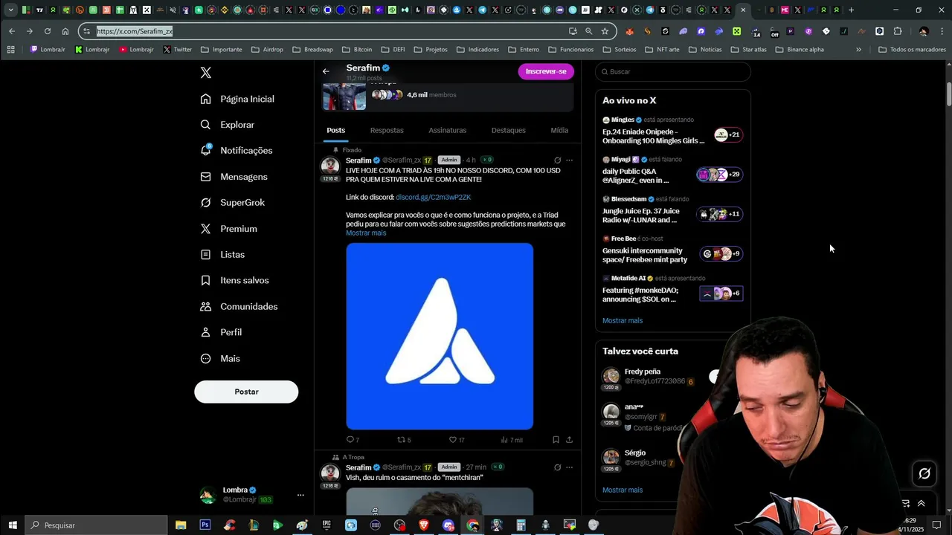Switch to the Respostas tab
952x535 pixels.
click(x=387, y=130)
